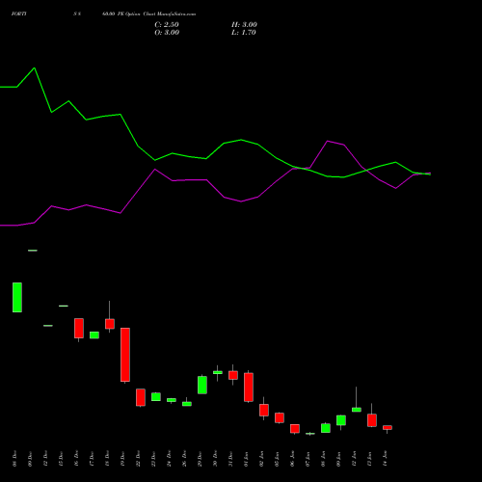Select the 14 Jan date label
Screen dimensions: 482x482
386,459
